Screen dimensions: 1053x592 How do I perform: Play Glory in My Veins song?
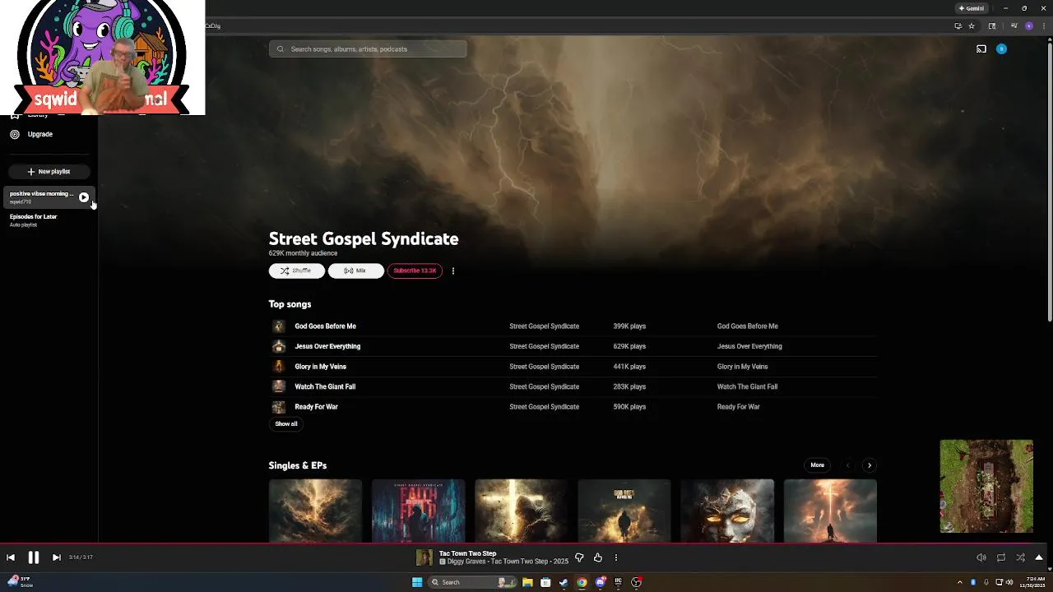[x=320, y=367]
